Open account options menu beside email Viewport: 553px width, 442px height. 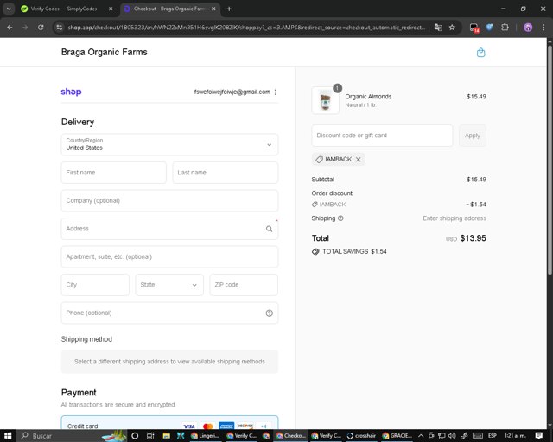[x=276, y=92]
